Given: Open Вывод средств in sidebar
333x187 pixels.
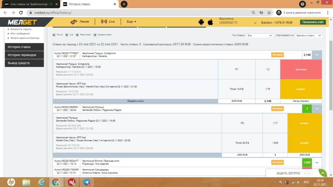Looking at the screenshot, I should pos(24,63).
